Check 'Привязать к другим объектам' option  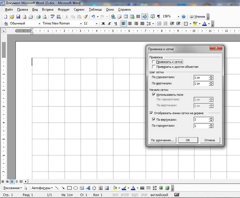point(154,67)
